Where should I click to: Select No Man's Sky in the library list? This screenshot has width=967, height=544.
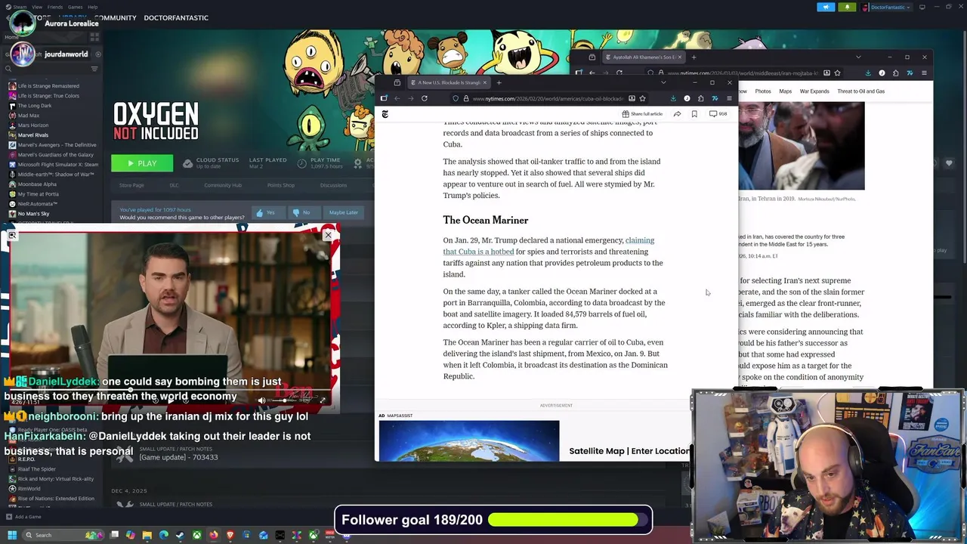pyautogui.click(x=33, y=214)
